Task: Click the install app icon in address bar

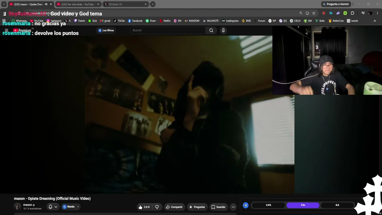Action: [307, 13]
